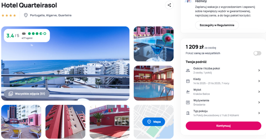Click the TripAdvisor owl rating icon
This screenshot has width=266, height=139.
pos(24,34)
